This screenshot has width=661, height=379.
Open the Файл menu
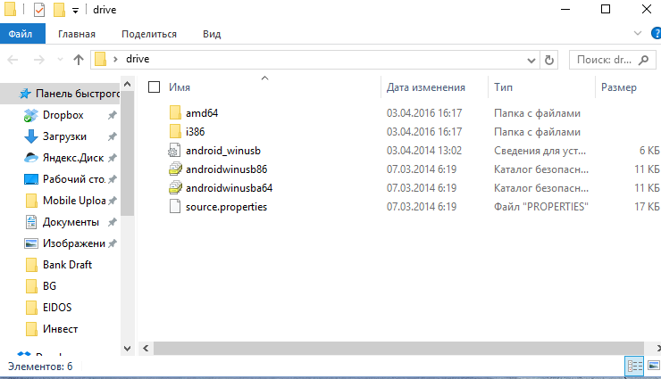coord(22,34)
